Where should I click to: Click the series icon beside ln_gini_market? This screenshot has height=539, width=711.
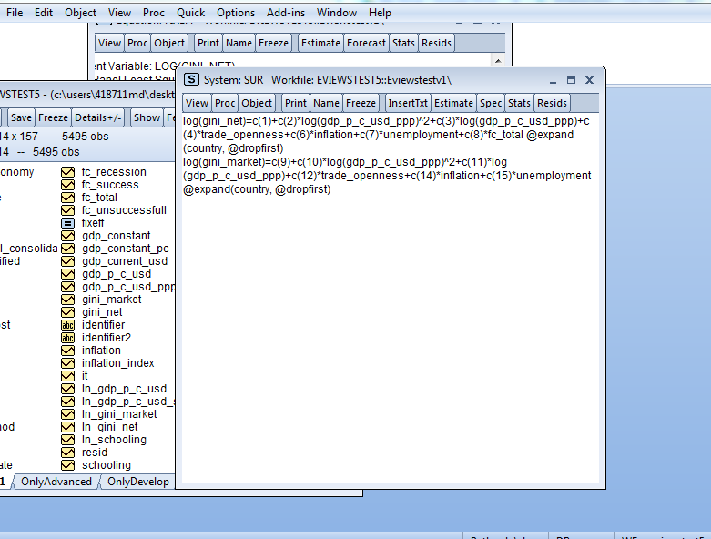(67, 414)
